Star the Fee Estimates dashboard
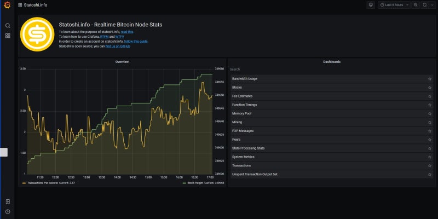Viewport: 438px width, 219px height. click(430, 96)
